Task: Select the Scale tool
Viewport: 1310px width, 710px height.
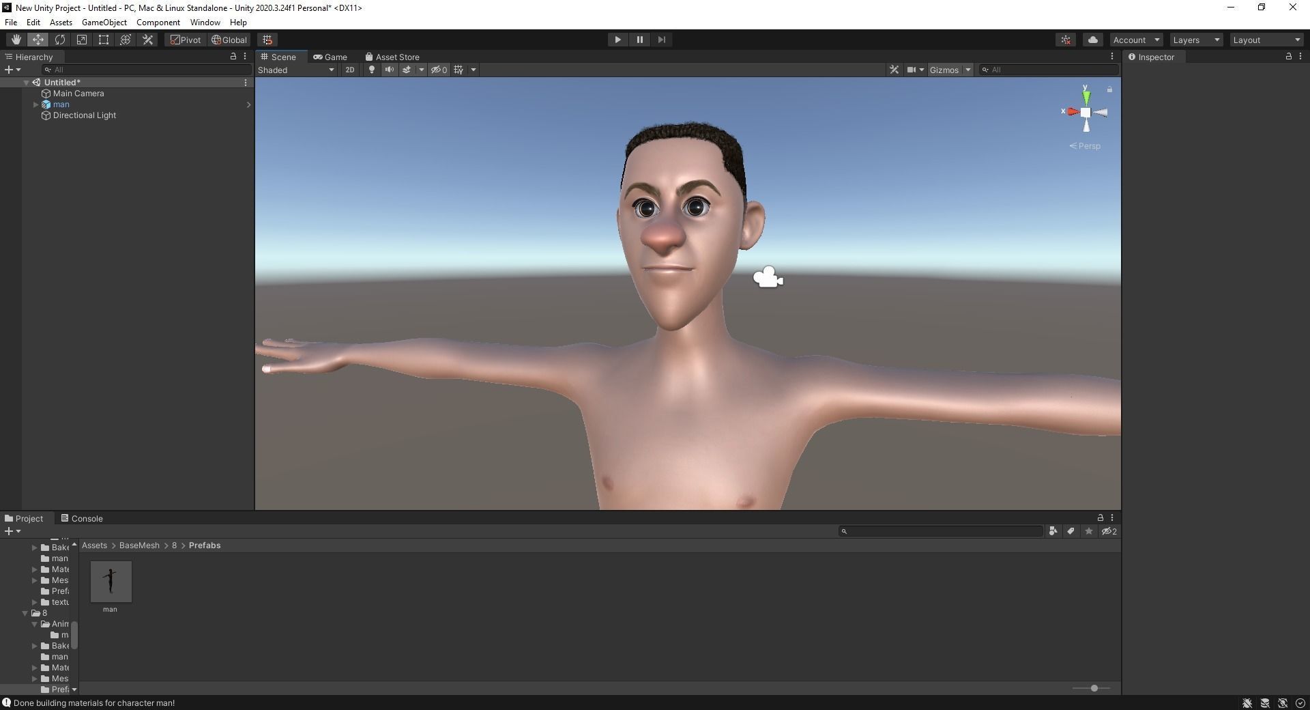Action: pos(81,40)
